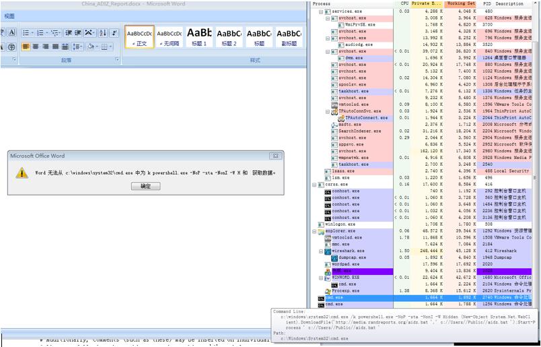Click the Procexp.exe Sysinternals icon
Screen dimensions: 541x347
pos(328,291)
